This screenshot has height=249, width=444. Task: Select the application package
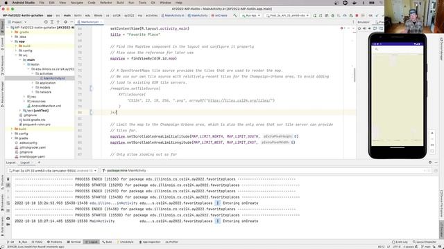45,83
